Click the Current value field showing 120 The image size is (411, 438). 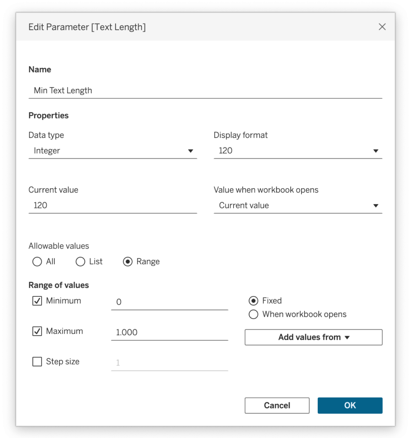(112, 206)
